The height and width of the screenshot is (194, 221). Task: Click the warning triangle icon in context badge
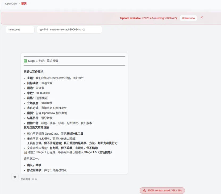(x=144, y=191)
